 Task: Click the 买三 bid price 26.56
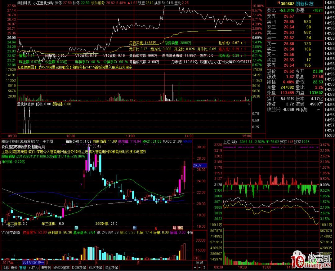click(x=289, y=55)
